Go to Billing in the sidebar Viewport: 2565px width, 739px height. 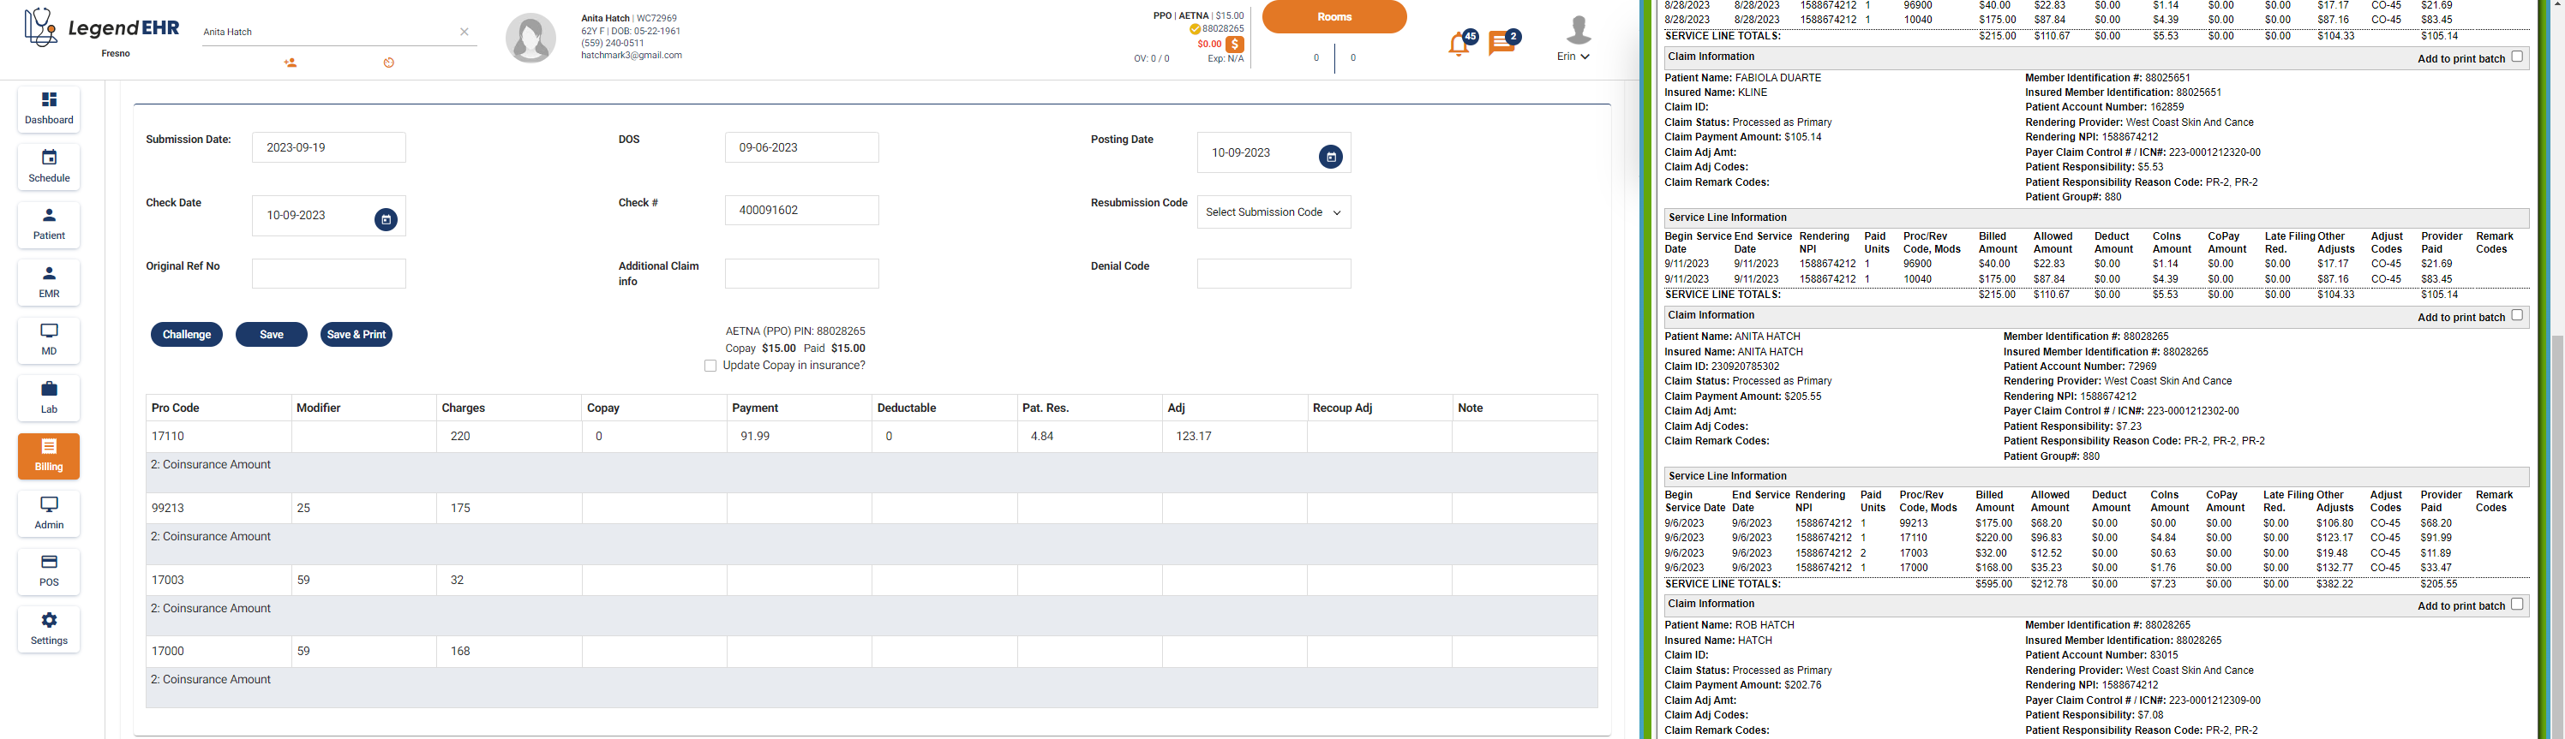tap(49, 456)
